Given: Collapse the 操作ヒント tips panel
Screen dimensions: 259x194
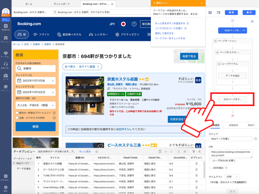Looking at the screenshot, I should [201, 3].
